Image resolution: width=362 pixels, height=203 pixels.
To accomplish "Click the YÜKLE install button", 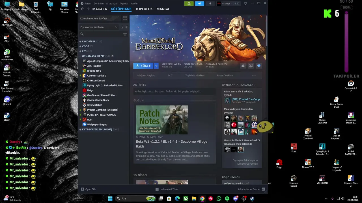I will [x=143, y=66].
